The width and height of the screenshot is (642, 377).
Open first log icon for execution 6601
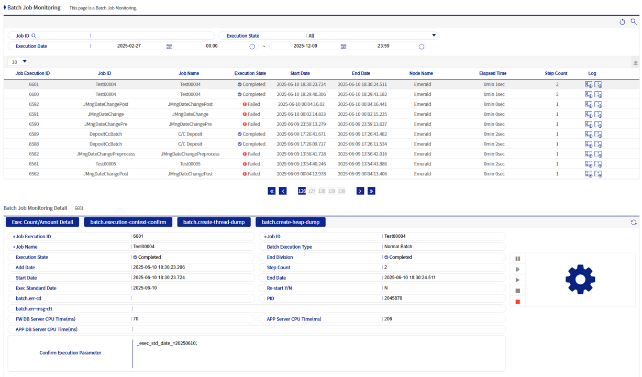589,84
